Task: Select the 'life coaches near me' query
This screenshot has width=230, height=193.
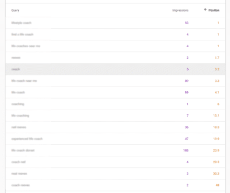Action: coord(26,46)
